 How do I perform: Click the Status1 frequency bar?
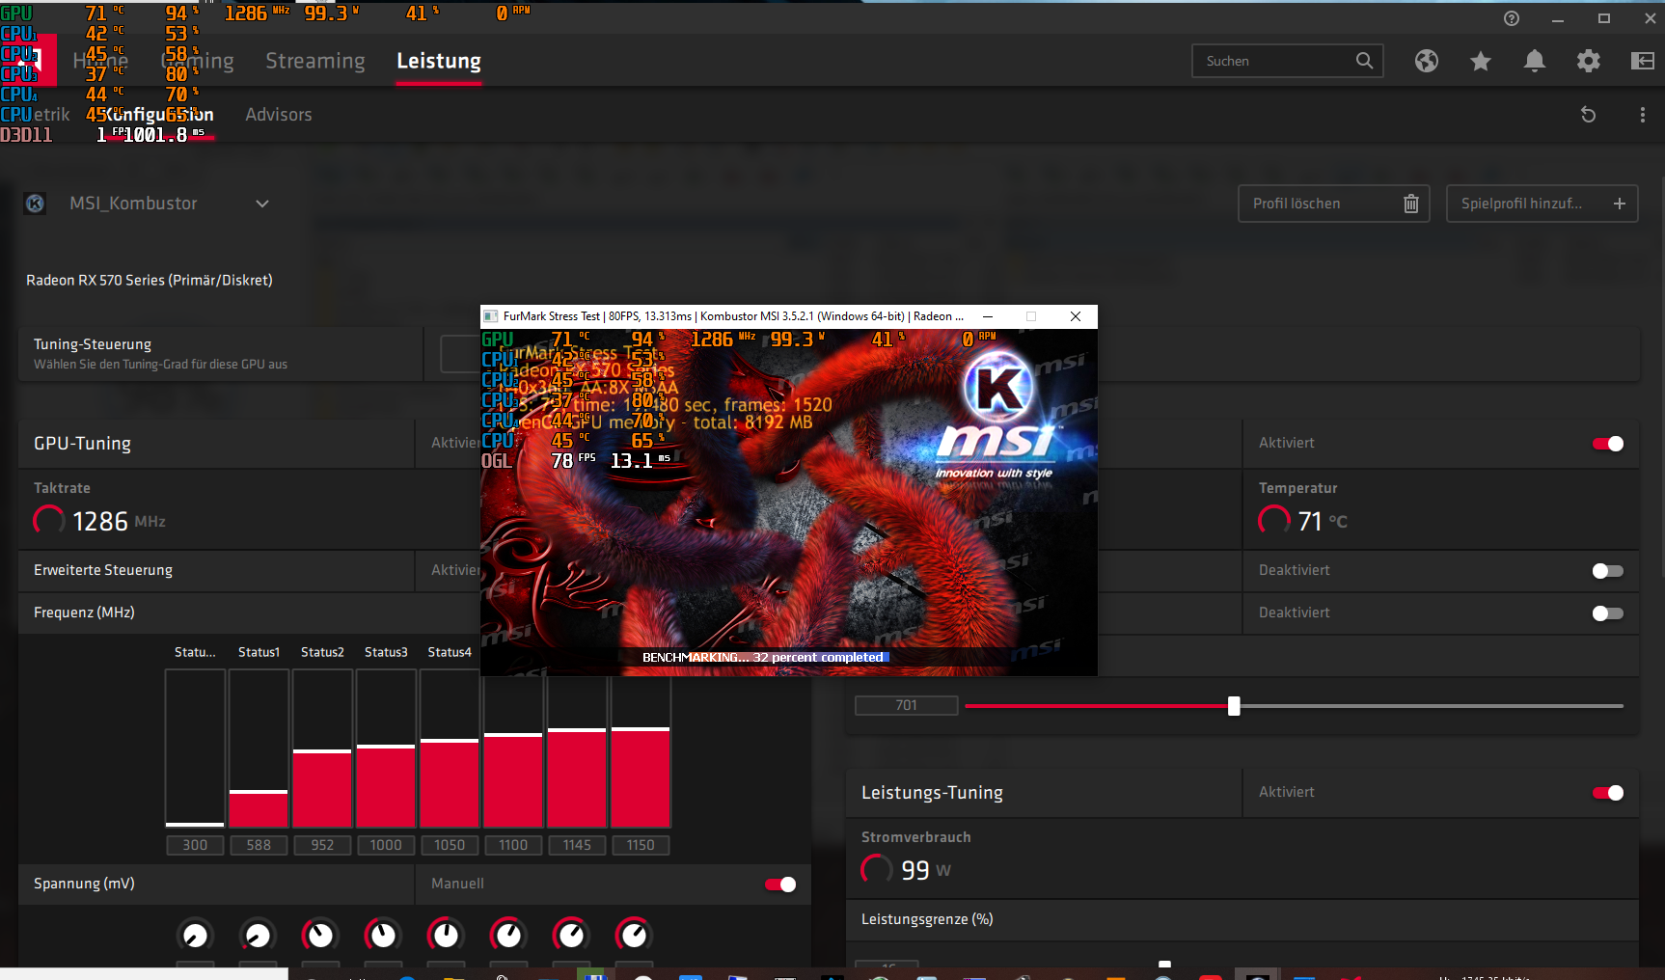[x=259, y=749]
